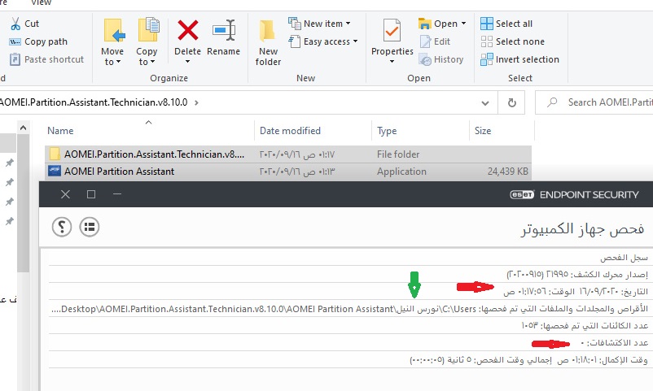Open the View ribbon tab

[x=41, y=3]
